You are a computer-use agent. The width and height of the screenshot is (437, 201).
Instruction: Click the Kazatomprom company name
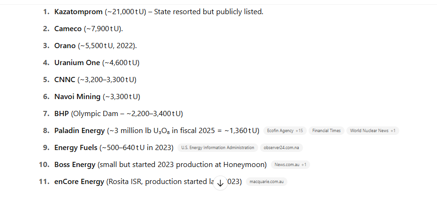(x=78, y=12)
